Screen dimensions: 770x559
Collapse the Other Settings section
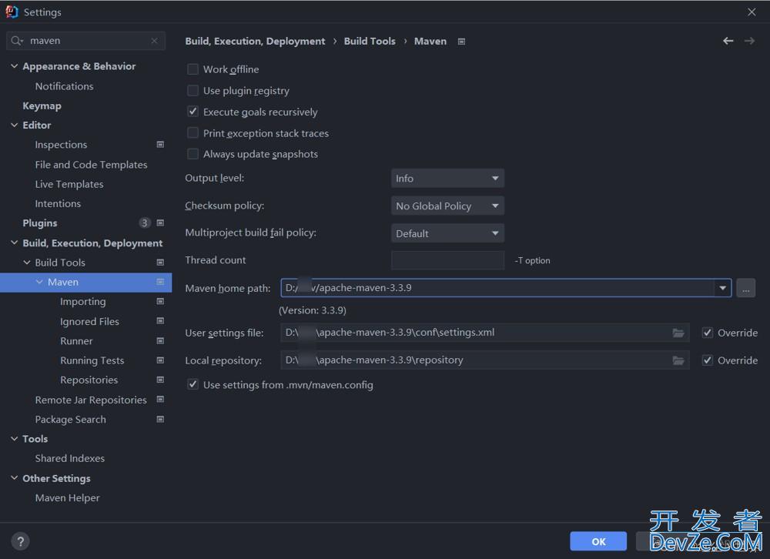(x=14, y=478)
